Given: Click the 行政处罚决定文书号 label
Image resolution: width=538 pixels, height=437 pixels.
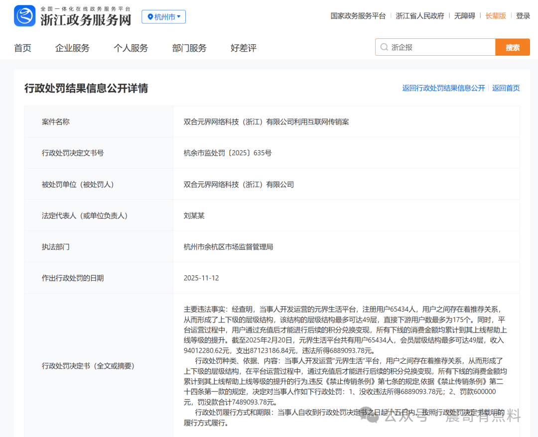Looking at the screenshot, I should pyautogui.click(x=73, y=153).
